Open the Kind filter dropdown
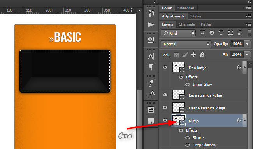The width and height of the screenshot is (253, 149). click(x=178, y=33)
